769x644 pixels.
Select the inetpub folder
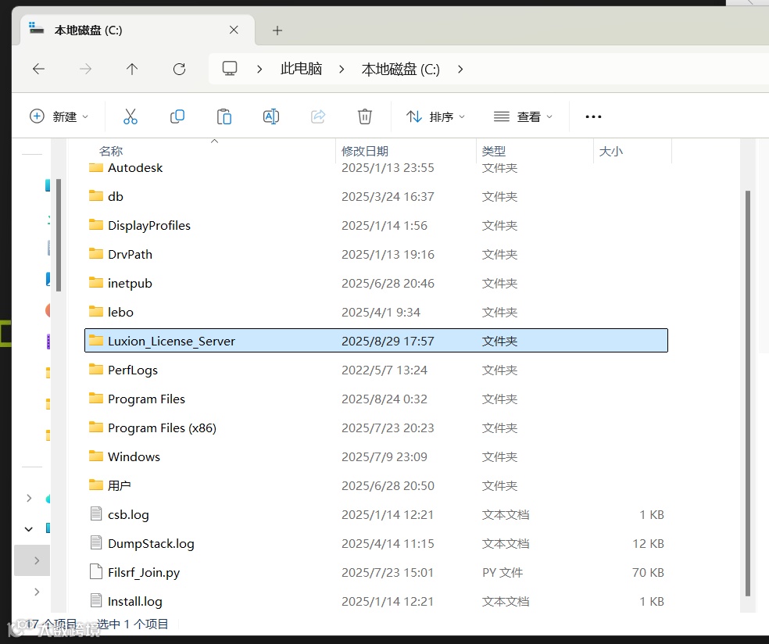coord(376,283)
